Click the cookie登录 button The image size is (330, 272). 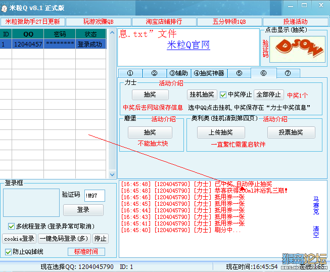click(x=19, y=239)
